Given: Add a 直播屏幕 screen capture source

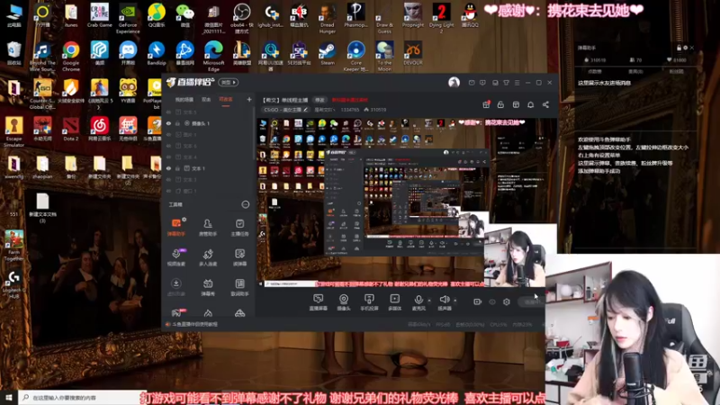Looking at the screenshot, I should tap(318, 302).
